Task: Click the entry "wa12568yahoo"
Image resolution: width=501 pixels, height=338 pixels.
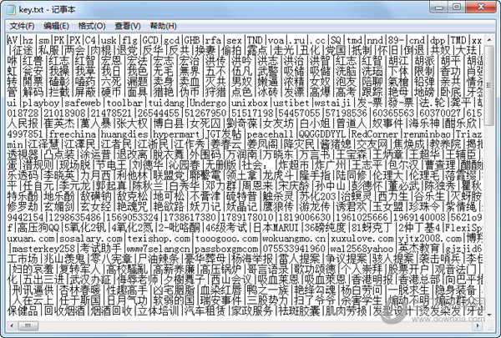Action: point(362,249)
